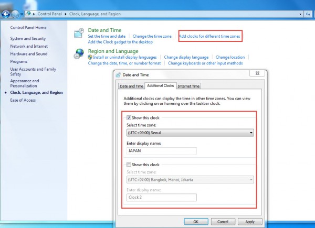Open Appearance and Personalization category

point(25,83)
